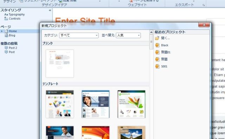This screenshot has height=139, width=225.
Task: Choose the template with headset woman photo
Action: pyautogui.click(x=96, y=104)
